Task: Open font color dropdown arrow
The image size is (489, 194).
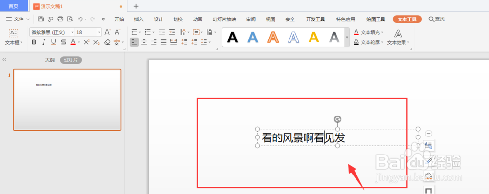Action: (x=79, y=42)
